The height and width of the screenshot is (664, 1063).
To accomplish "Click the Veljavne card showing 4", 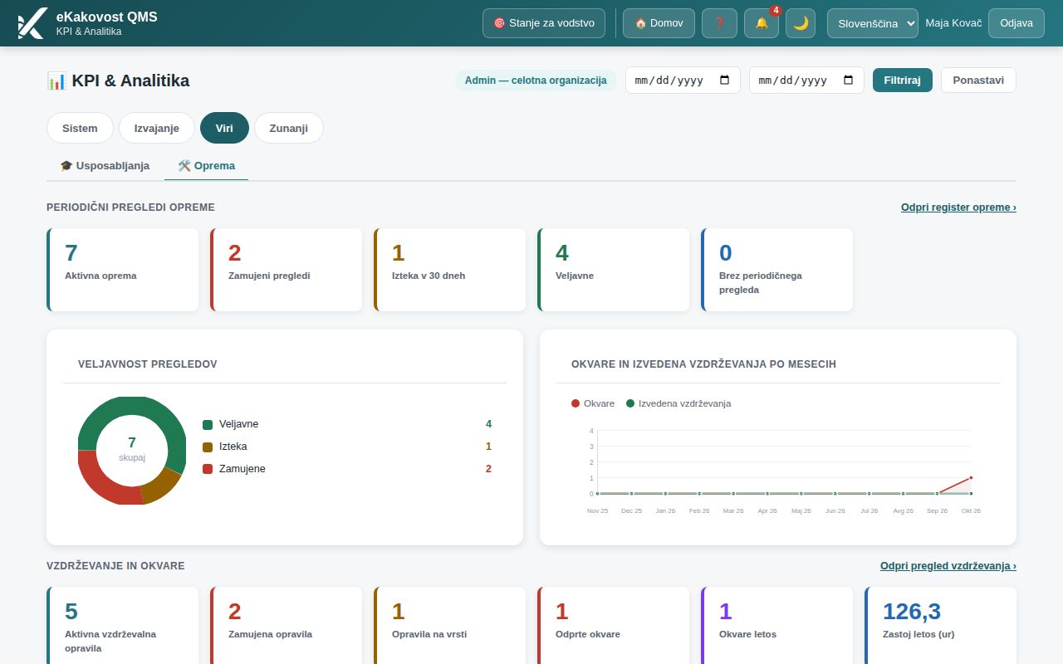I will coord(614,270).
